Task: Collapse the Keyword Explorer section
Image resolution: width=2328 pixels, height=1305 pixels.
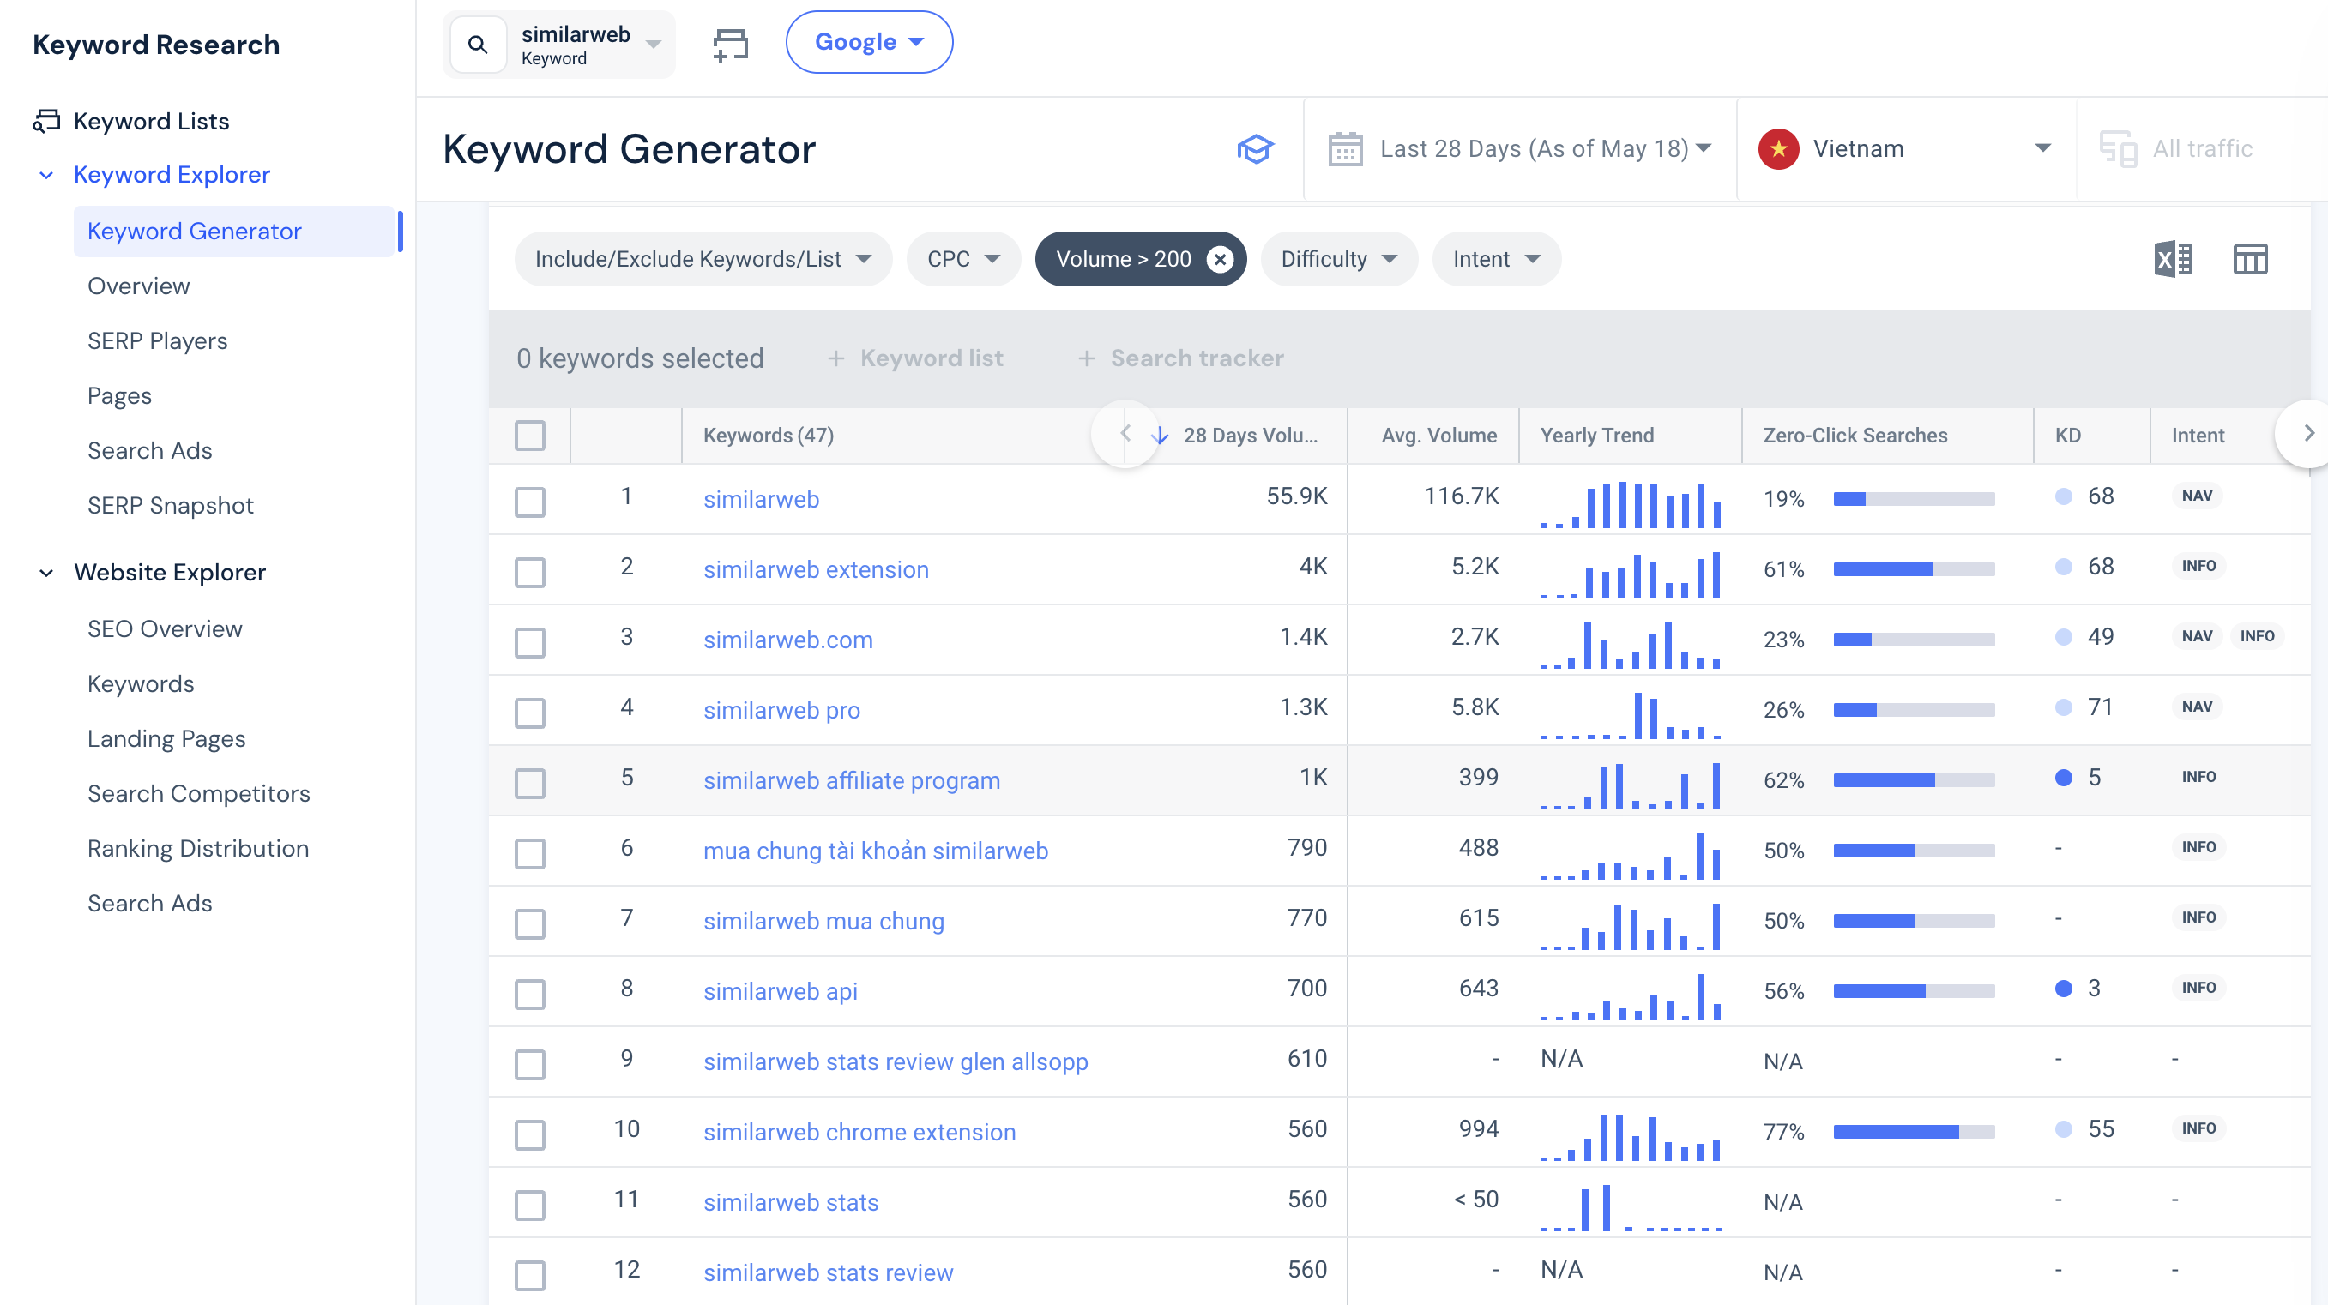Action: 46,175
